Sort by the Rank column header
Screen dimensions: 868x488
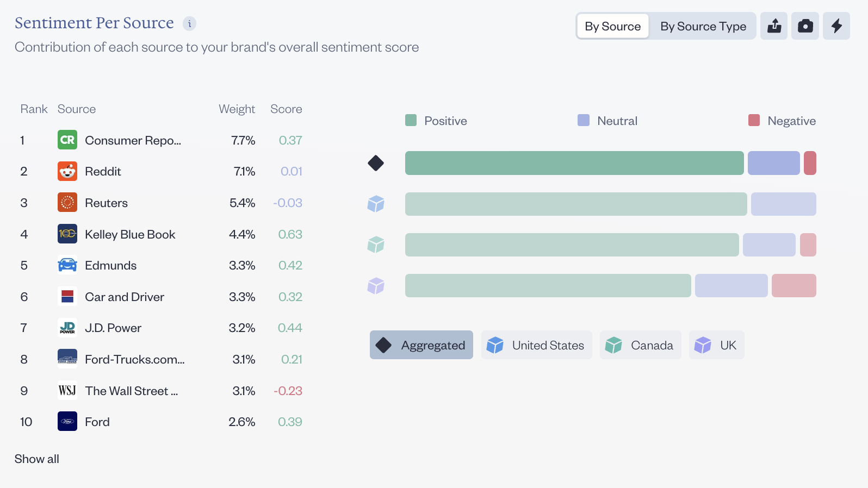coord(34,109)
